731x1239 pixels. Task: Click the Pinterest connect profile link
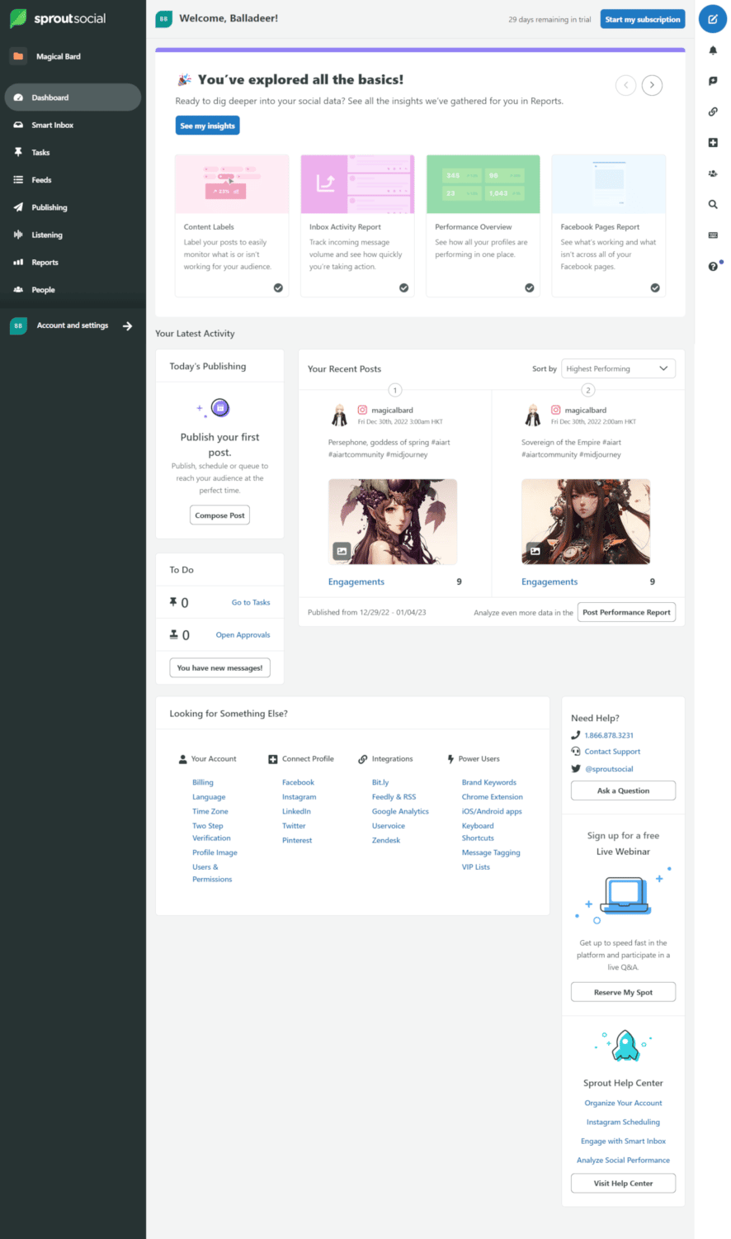point(297,840)
